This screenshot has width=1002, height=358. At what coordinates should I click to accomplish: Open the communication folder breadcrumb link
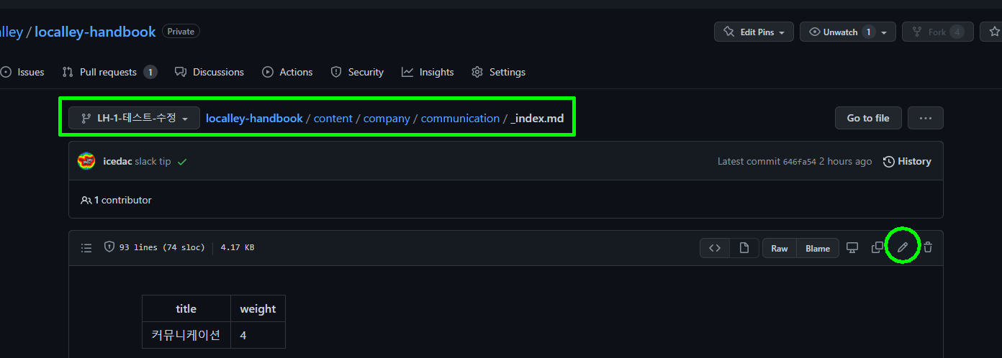point(460,118)
